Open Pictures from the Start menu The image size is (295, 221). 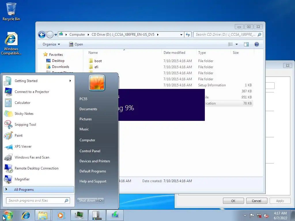[86, 119]
